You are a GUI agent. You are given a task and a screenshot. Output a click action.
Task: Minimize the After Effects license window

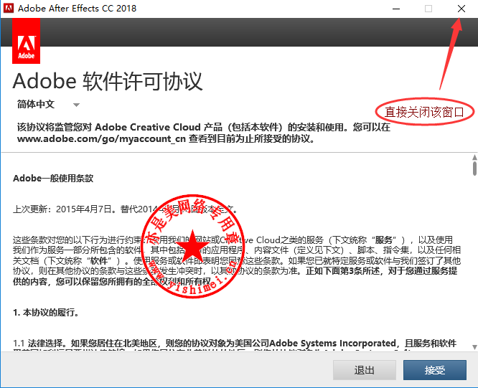[396, 9]
